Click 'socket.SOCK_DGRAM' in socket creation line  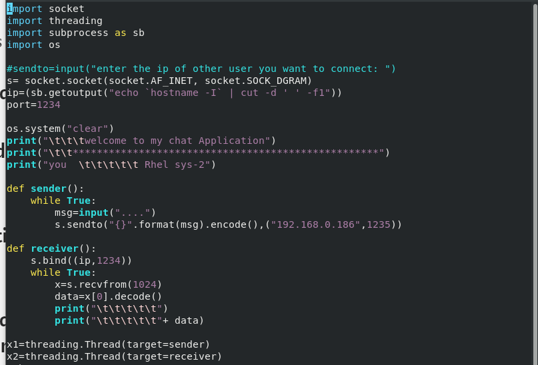tap(255, 81)
